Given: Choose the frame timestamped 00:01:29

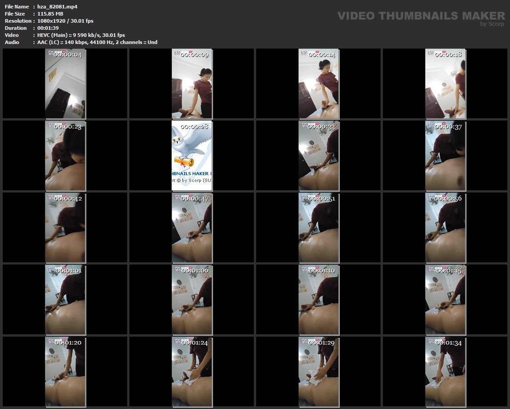Looking at the screenshot, I should coord(319,372).
